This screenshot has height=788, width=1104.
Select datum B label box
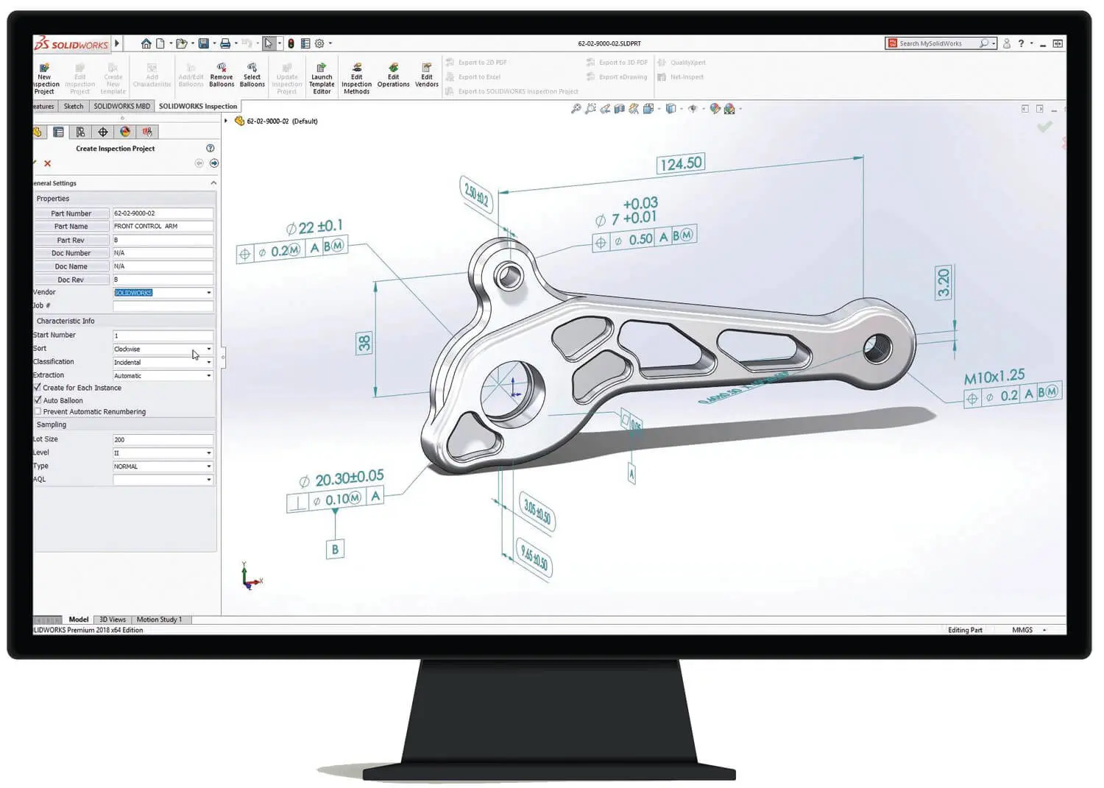(x=335, y=549)
